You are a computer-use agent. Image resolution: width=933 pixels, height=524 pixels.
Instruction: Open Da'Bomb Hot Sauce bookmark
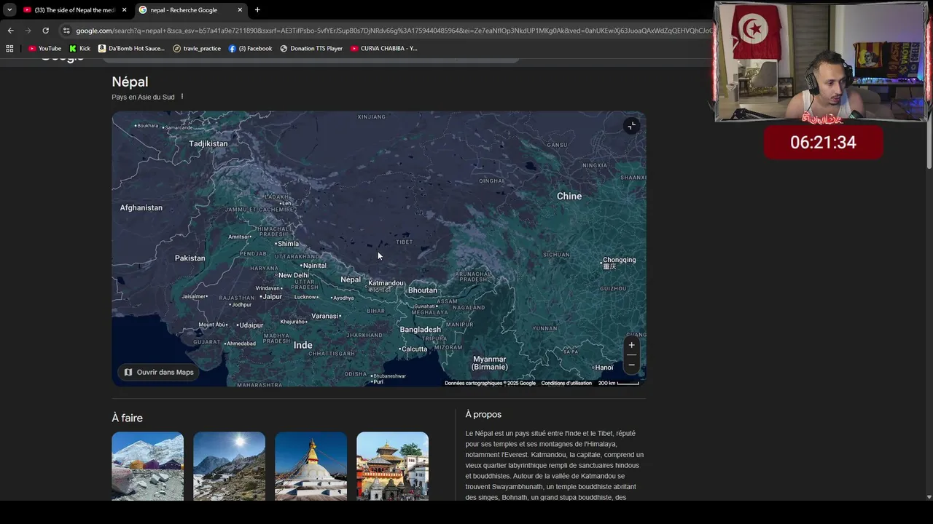click(x=132, y=48)
